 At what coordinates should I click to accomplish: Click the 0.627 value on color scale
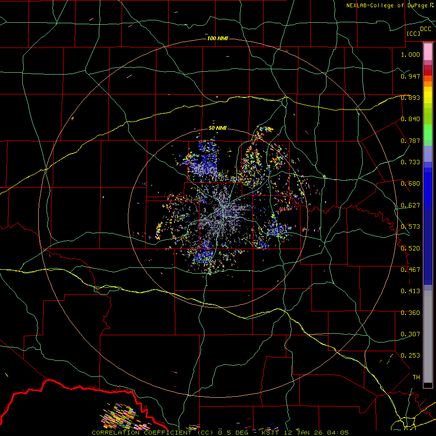[410, 205]
